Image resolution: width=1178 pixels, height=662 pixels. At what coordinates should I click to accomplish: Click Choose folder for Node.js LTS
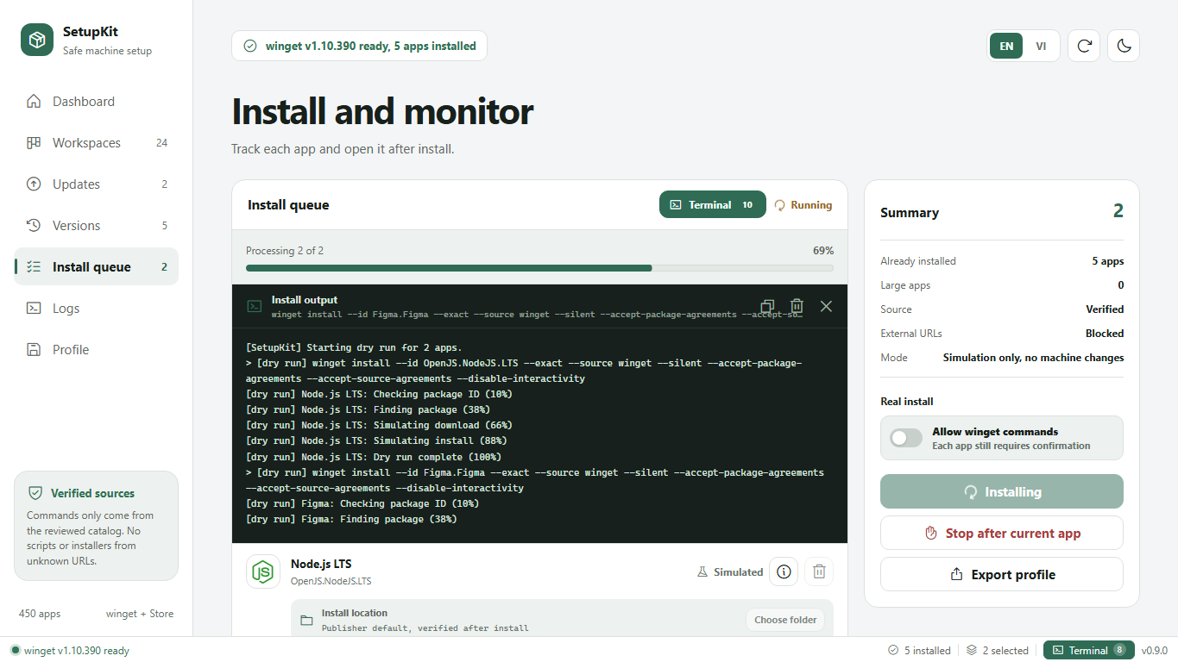(x=785, y=620)
